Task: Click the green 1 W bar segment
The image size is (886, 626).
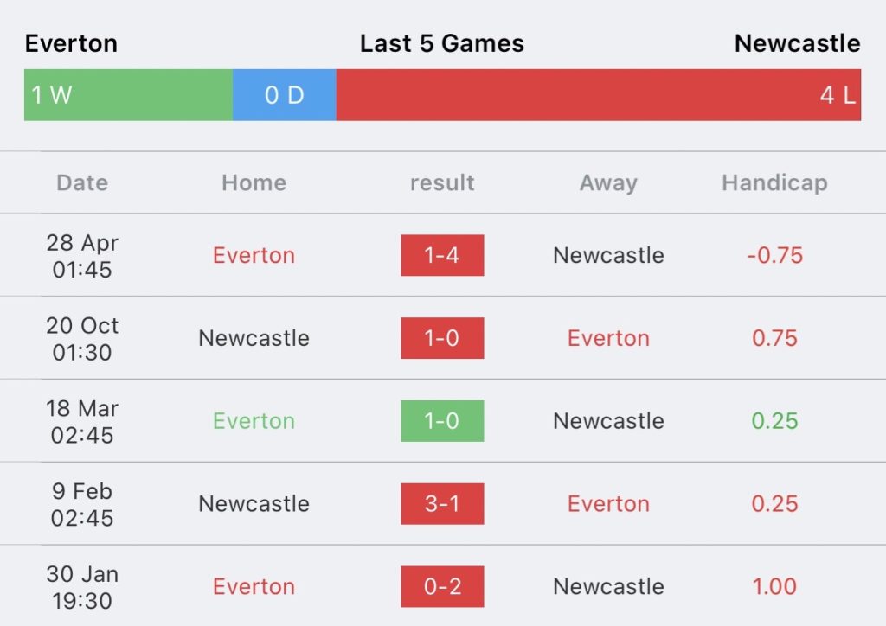Action: click(x=128, y=95)
